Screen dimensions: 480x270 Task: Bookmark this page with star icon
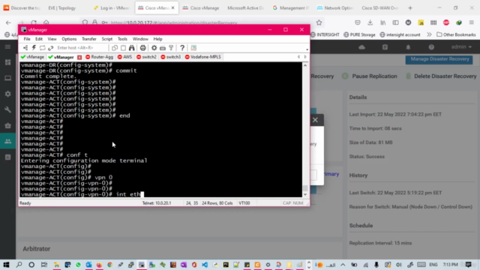click(x=319, y=22)
